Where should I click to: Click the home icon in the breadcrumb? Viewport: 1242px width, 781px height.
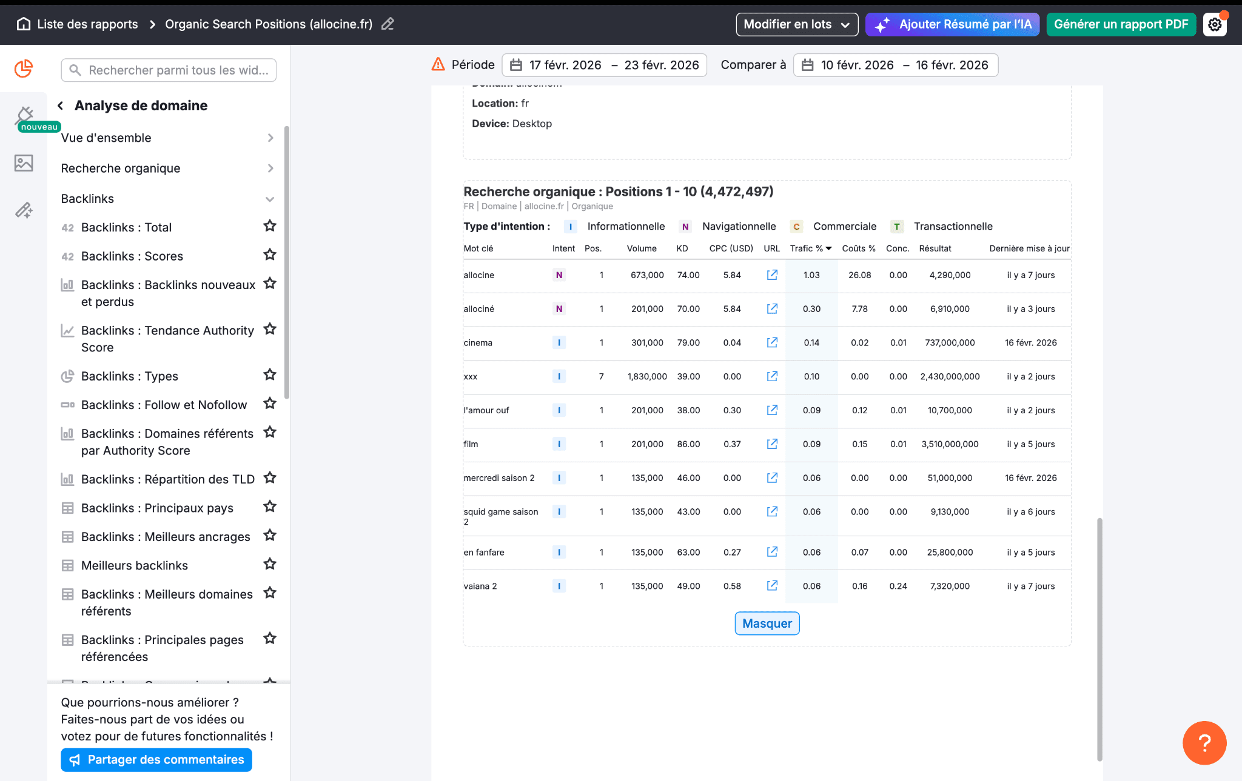24,24
